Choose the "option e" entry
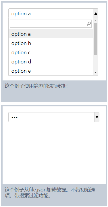Image resolution: width=108 pixels, height=207 pixels. coord(51,71)
